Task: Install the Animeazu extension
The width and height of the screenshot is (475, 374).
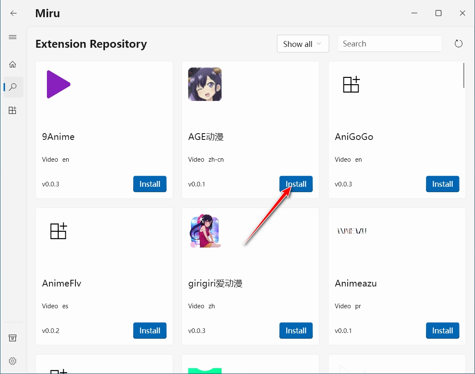Action: [442, 331]
